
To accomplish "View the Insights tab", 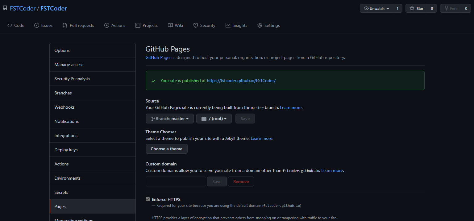I will point(236,25).
